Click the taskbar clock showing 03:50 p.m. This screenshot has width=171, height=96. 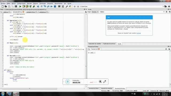(x=165, y=94)
